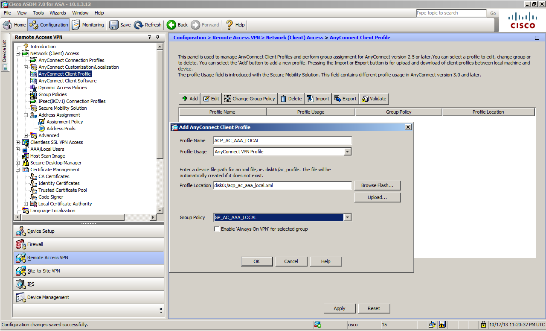This screenshot has width=546, height=331.
Task: Open the Device Setup section
Action: tap(89, 231)
